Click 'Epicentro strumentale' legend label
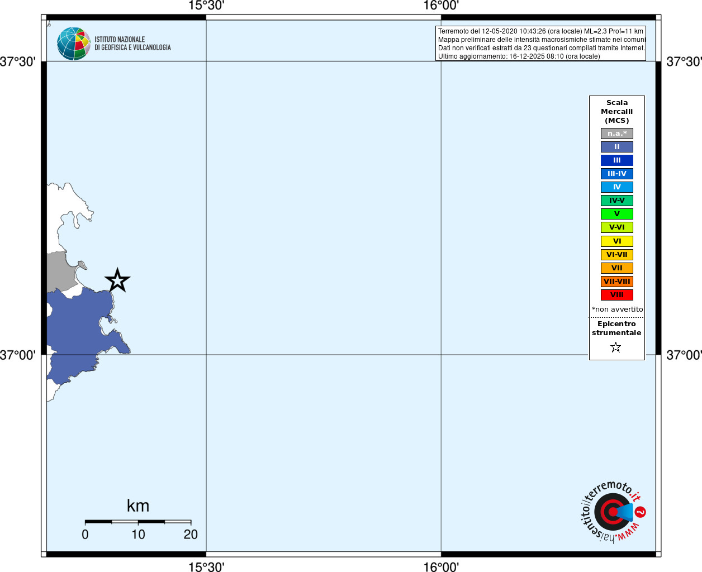This screenshot has height=572, width=702. pyautogui.click(x=616, y=328)
